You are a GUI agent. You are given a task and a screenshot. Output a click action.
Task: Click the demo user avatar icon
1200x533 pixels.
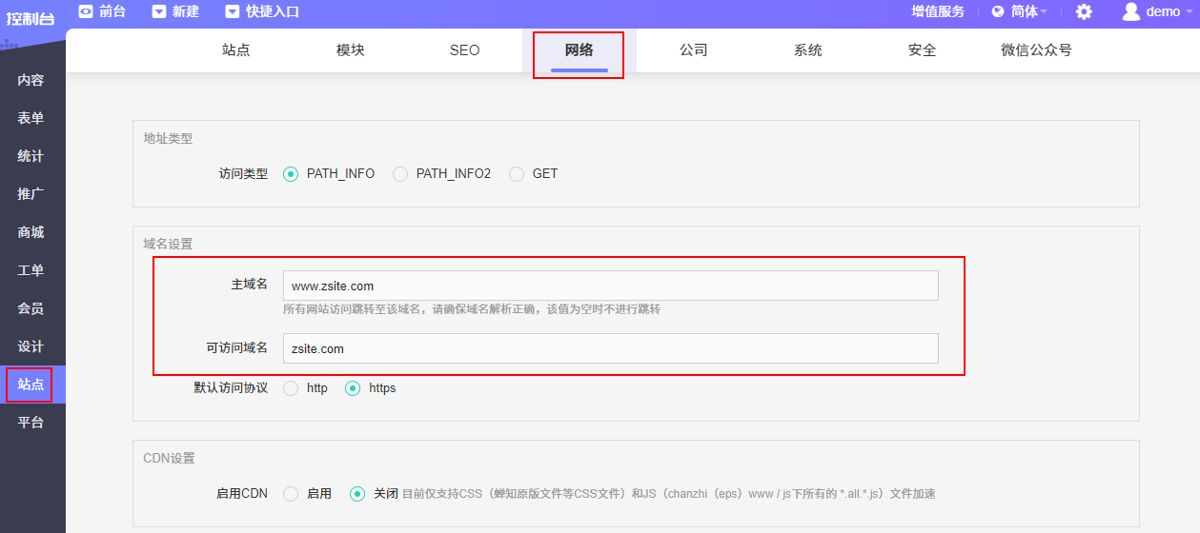1130,11
